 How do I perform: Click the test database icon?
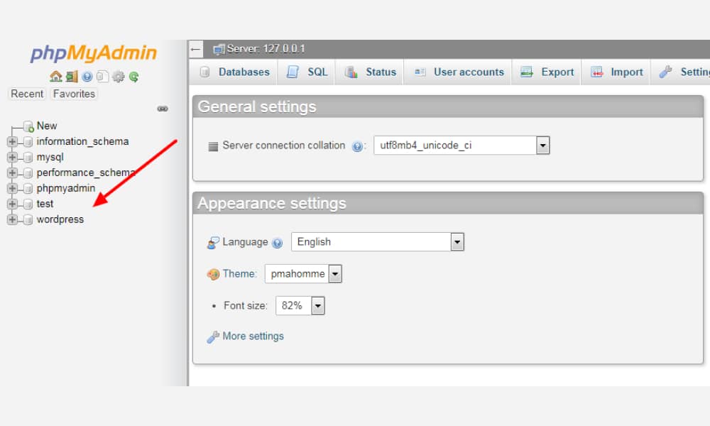coord(28,204)
